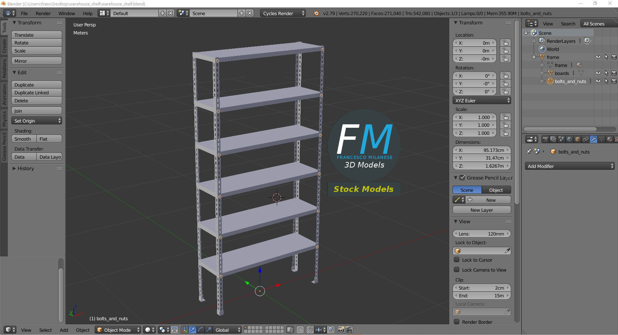Open the XYZ Euler rotation mode dropdown
The height and width of the screenshot is (335, 618).
(482, 100)
